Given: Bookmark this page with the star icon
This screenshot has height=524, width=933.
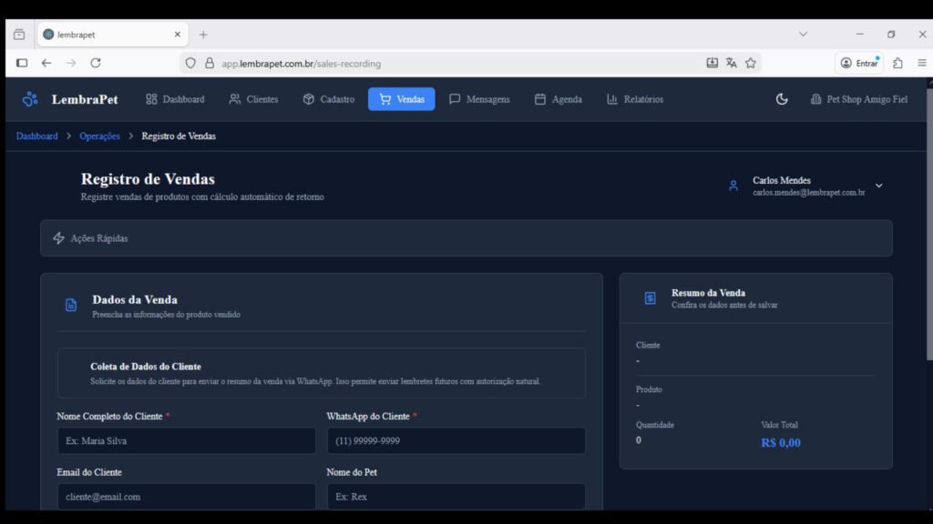Looking at the screenshot, I should 751,63.
